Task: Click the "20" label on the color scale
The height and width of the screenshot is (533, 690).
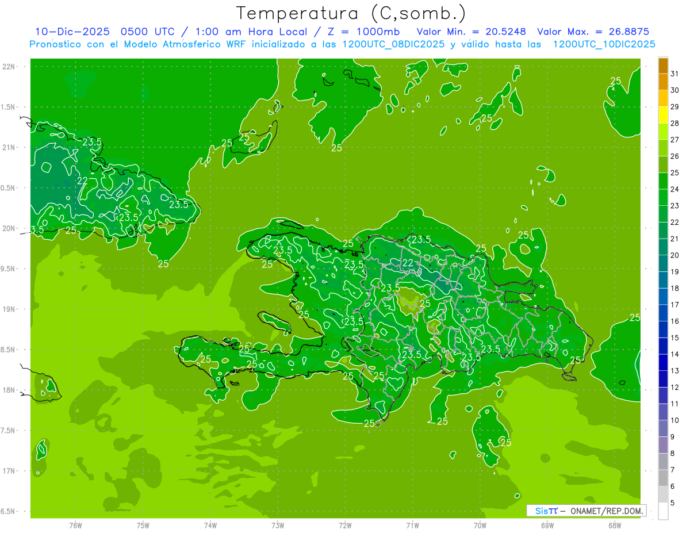Action: [674, 255]
